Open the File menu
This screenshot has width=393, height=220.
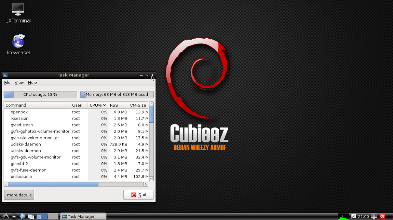click(7, 82)
